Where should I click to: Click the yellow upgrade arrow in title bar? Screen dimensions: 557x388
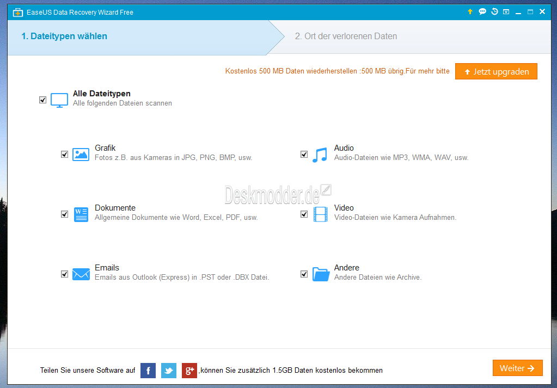(470, 12)
